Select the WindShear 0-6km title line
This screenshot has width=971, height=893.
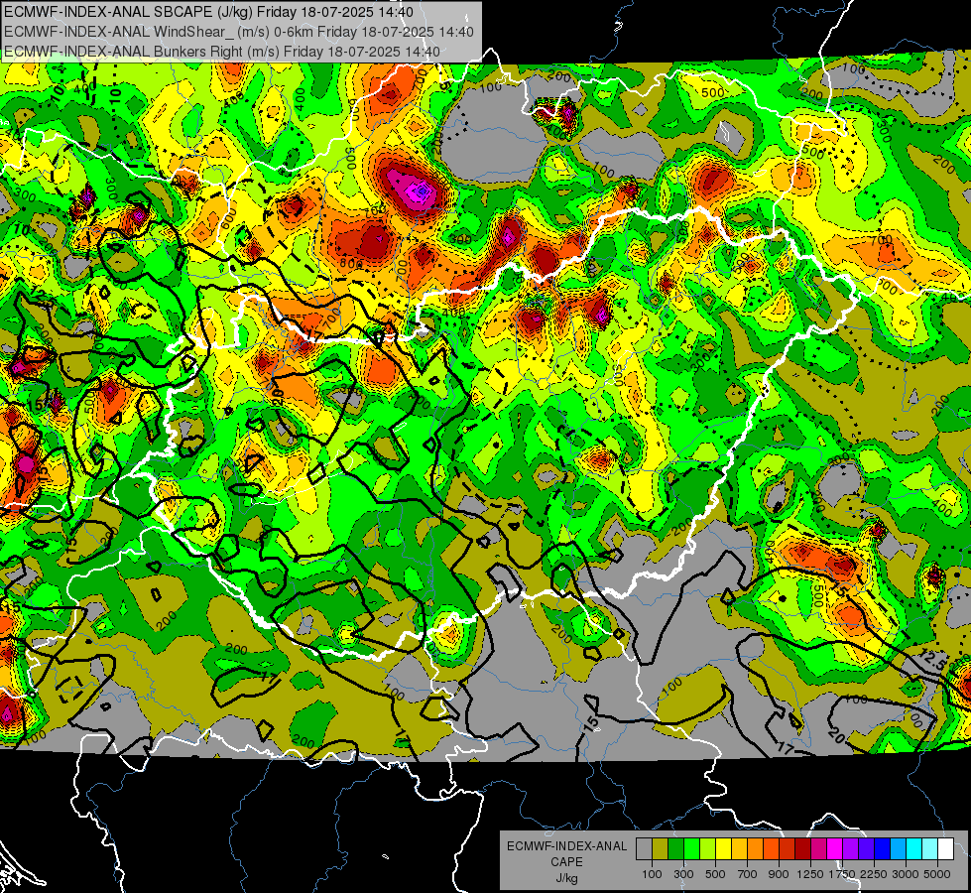pyautogui.click(x=238, y=32)
